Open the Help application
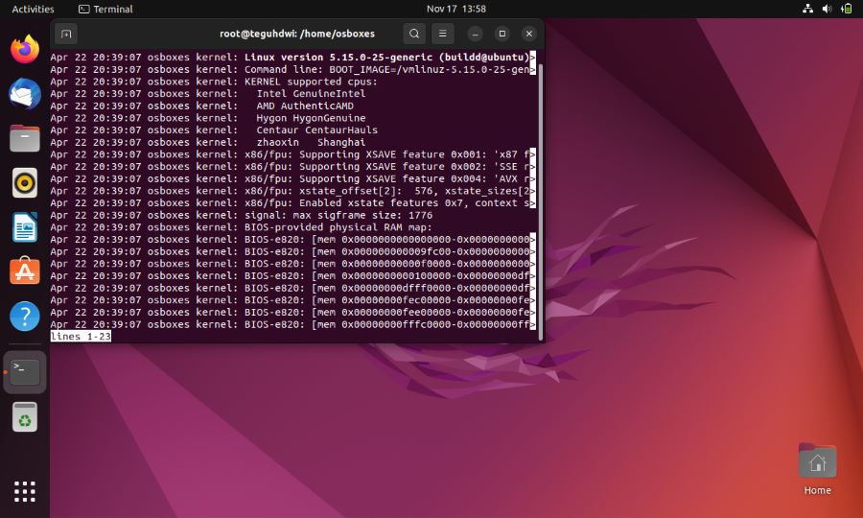Image resolution: width=863 pixels, height=518 pixels. (25, 316)
